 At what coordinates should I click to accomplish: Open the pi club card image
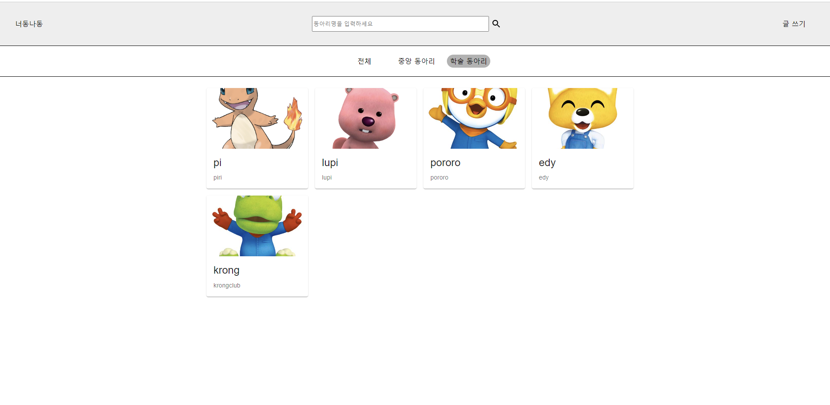[257, 118]
